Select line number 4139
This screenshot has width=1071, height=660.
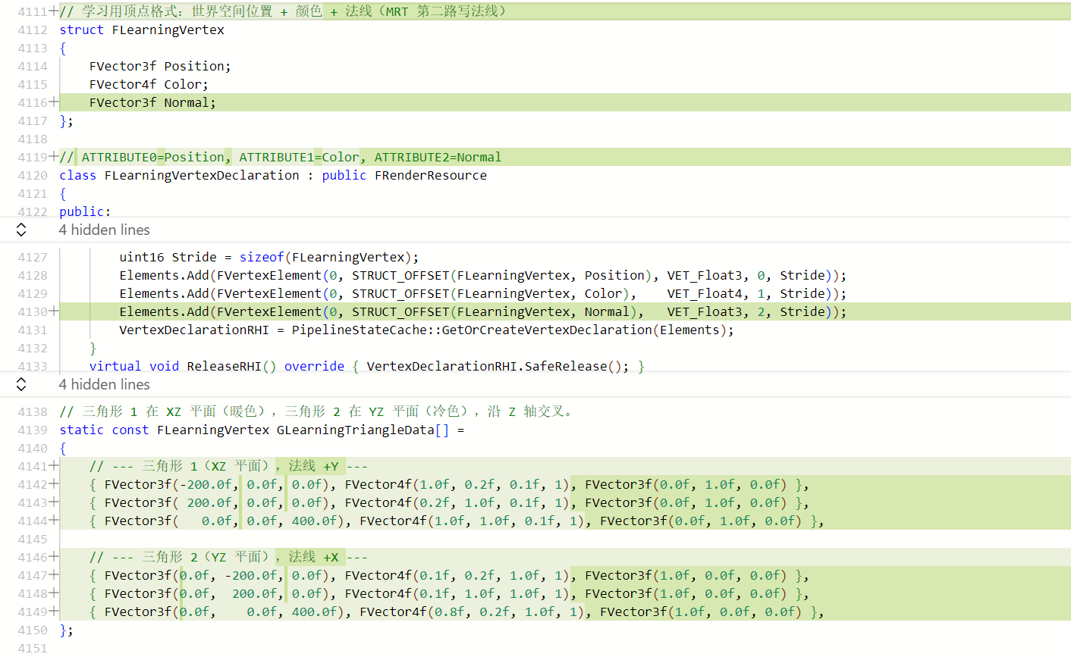[33, 430]
